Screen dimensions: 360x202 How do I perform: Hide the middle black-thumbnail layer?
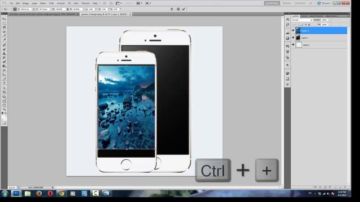tap(293, 38)
